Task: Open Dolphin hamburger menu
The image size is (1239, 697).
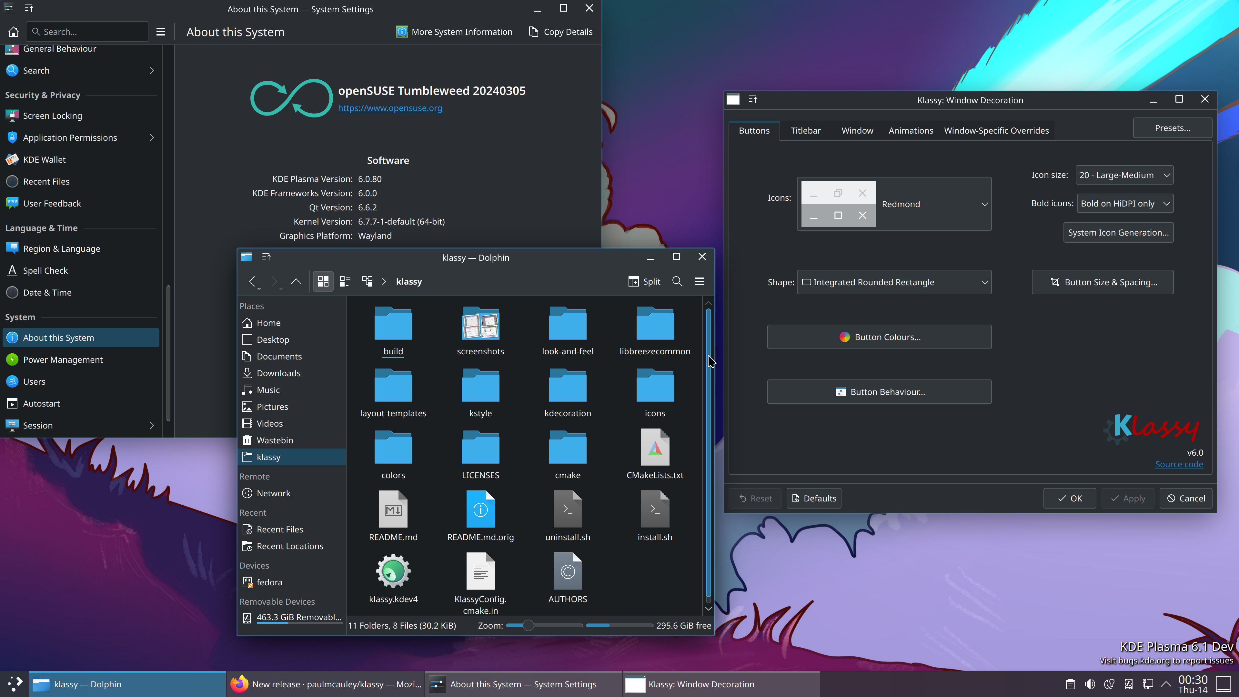Action: point(699,282)
